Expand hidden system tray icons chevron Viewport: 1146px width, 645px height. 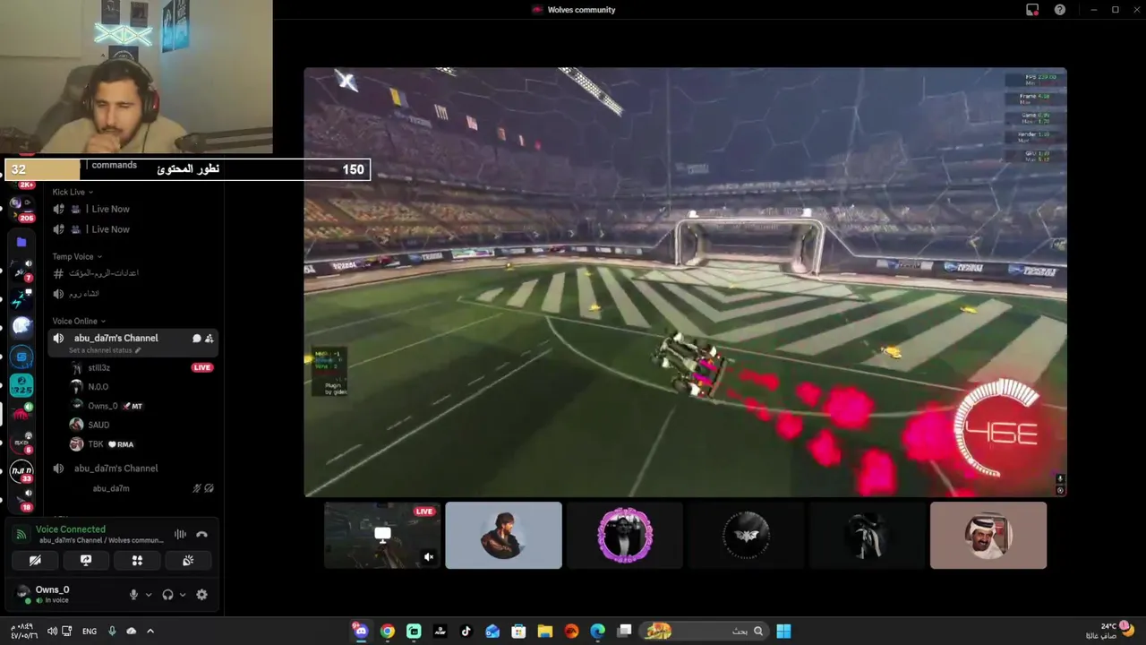pyautogui.click(x=150, y=631)
